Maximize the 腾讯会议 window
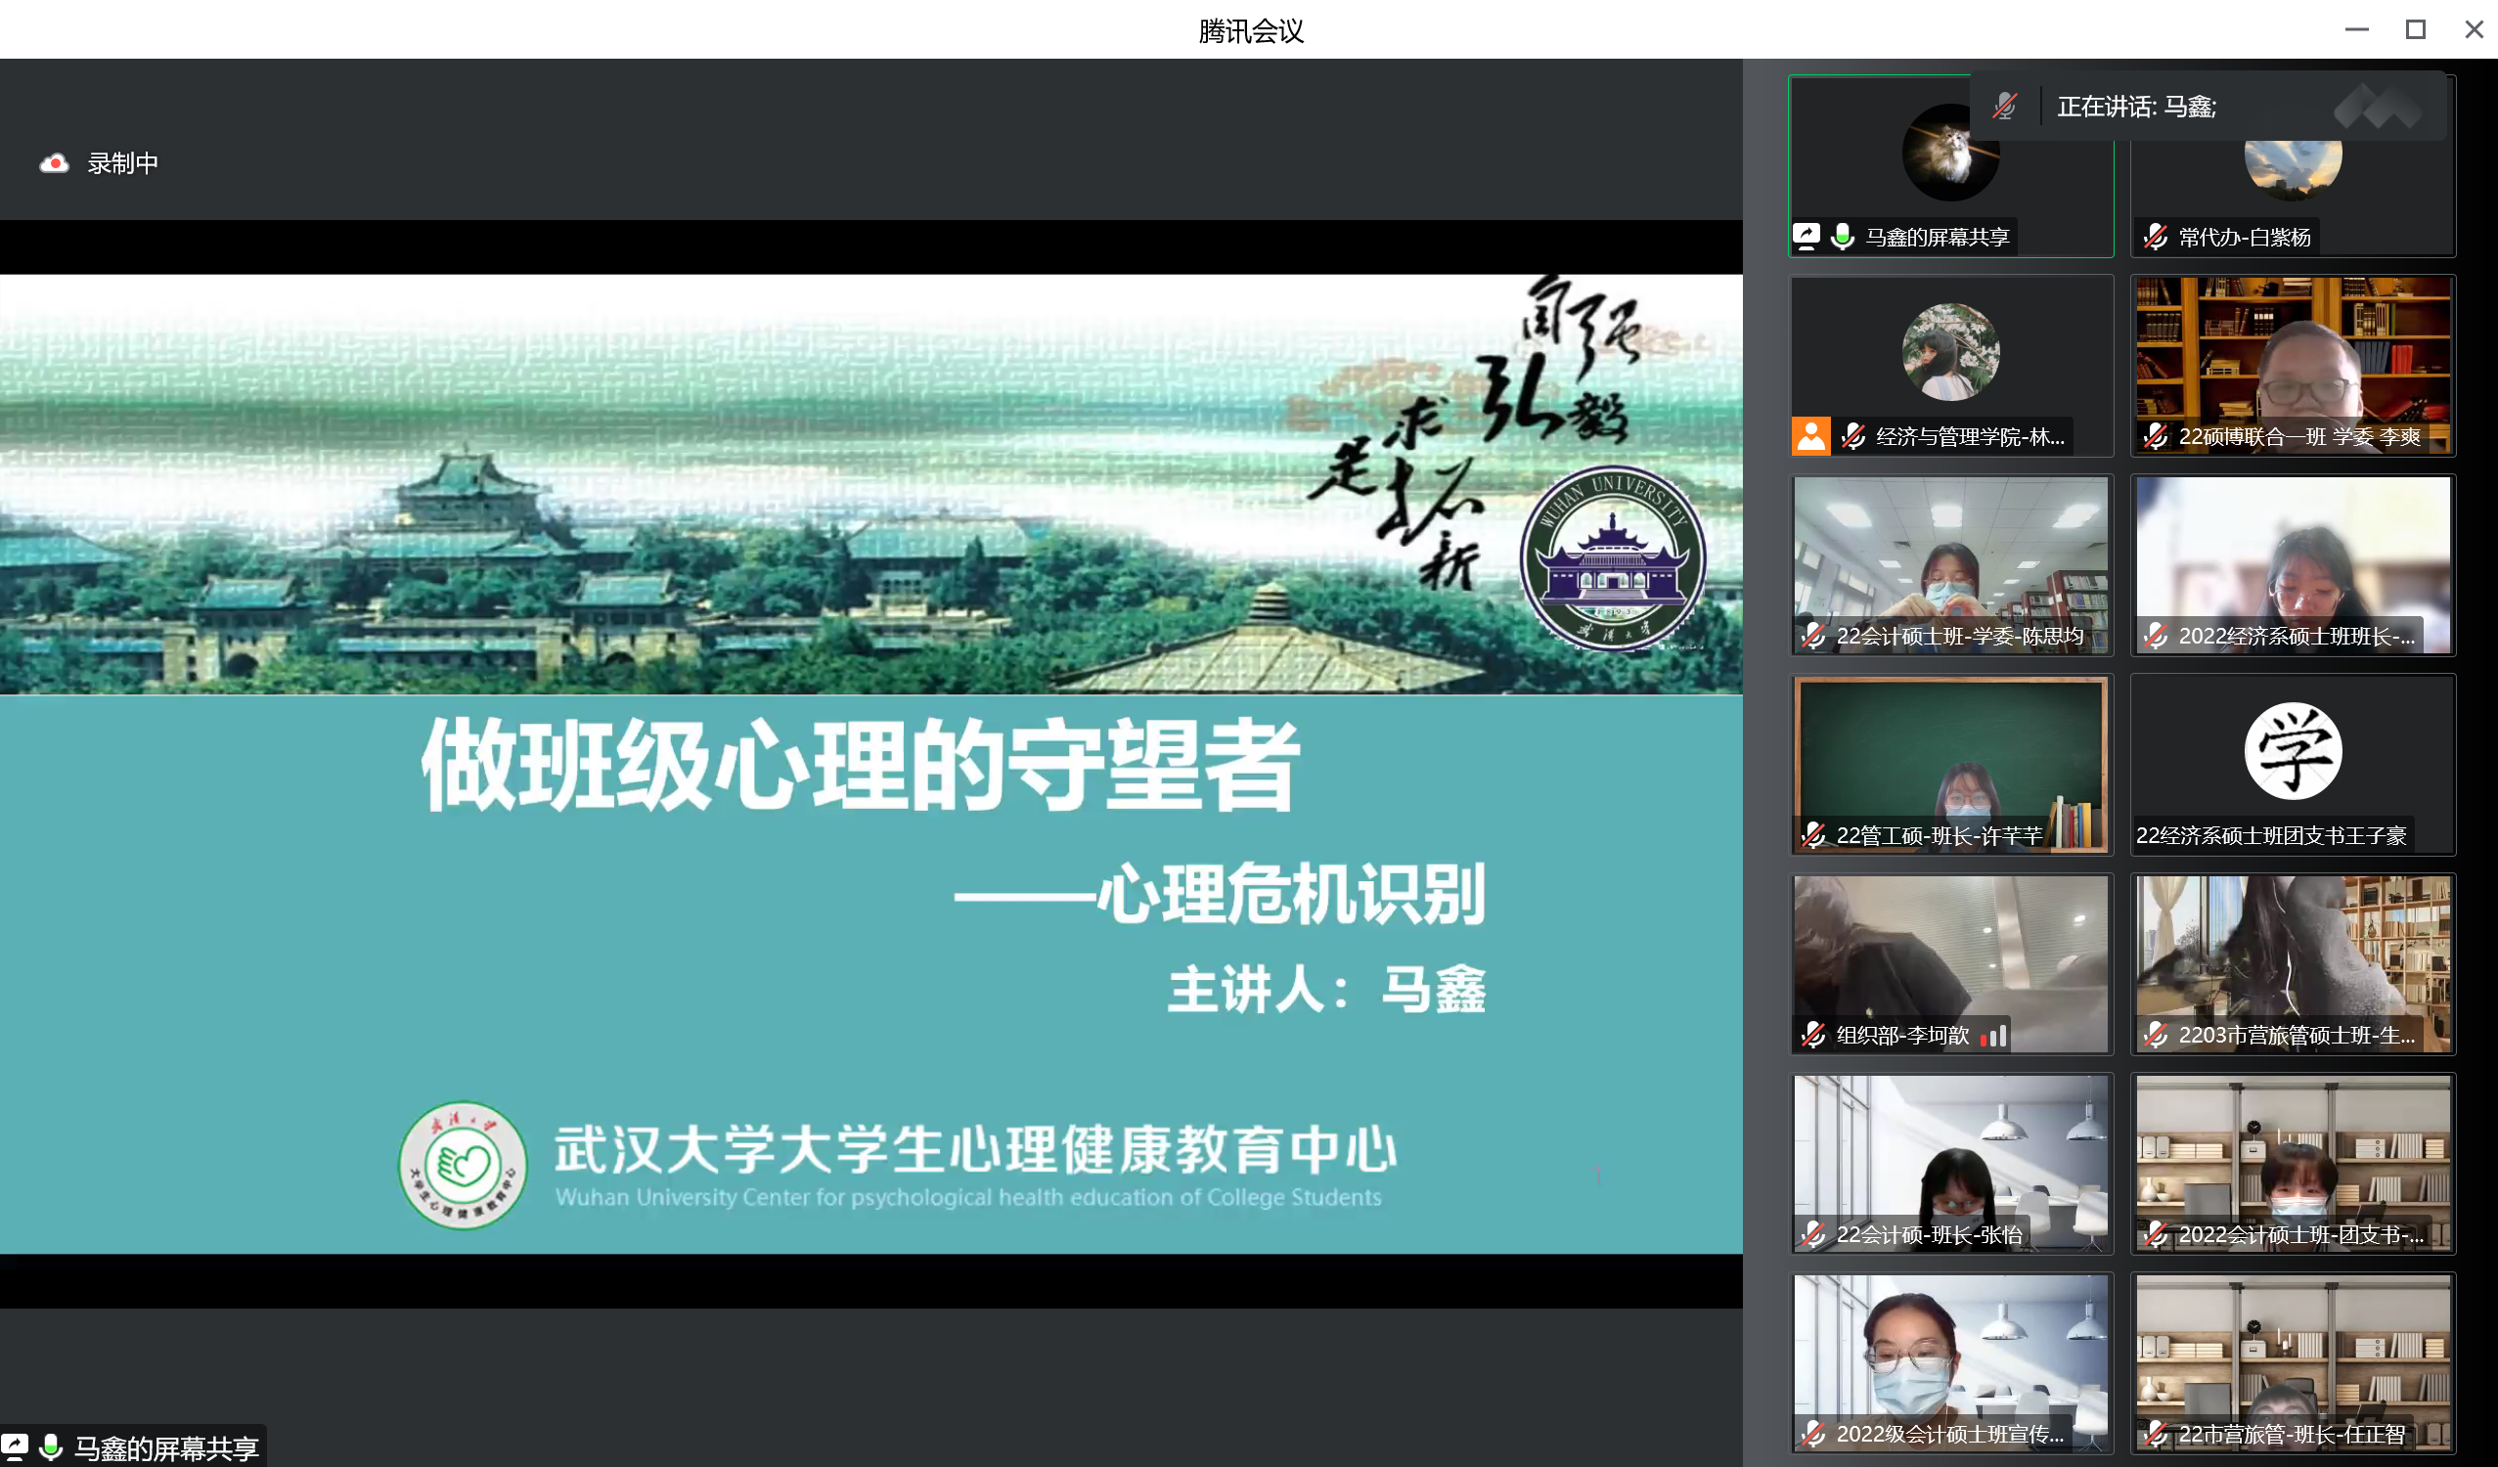This screenshot has width=2498, height=1467. pos(2415,29)
